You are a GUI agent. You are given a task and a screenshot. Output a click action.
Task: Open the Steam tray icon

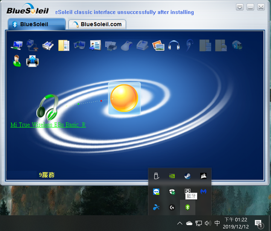pos(187,176)
